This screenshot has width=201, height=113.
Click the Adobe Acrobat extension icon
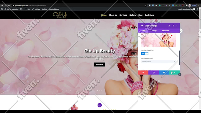click(x=183, y=6)
